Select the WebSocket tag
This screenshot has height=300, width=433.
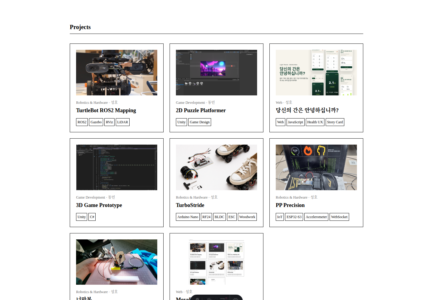click(x=339, y=217)
